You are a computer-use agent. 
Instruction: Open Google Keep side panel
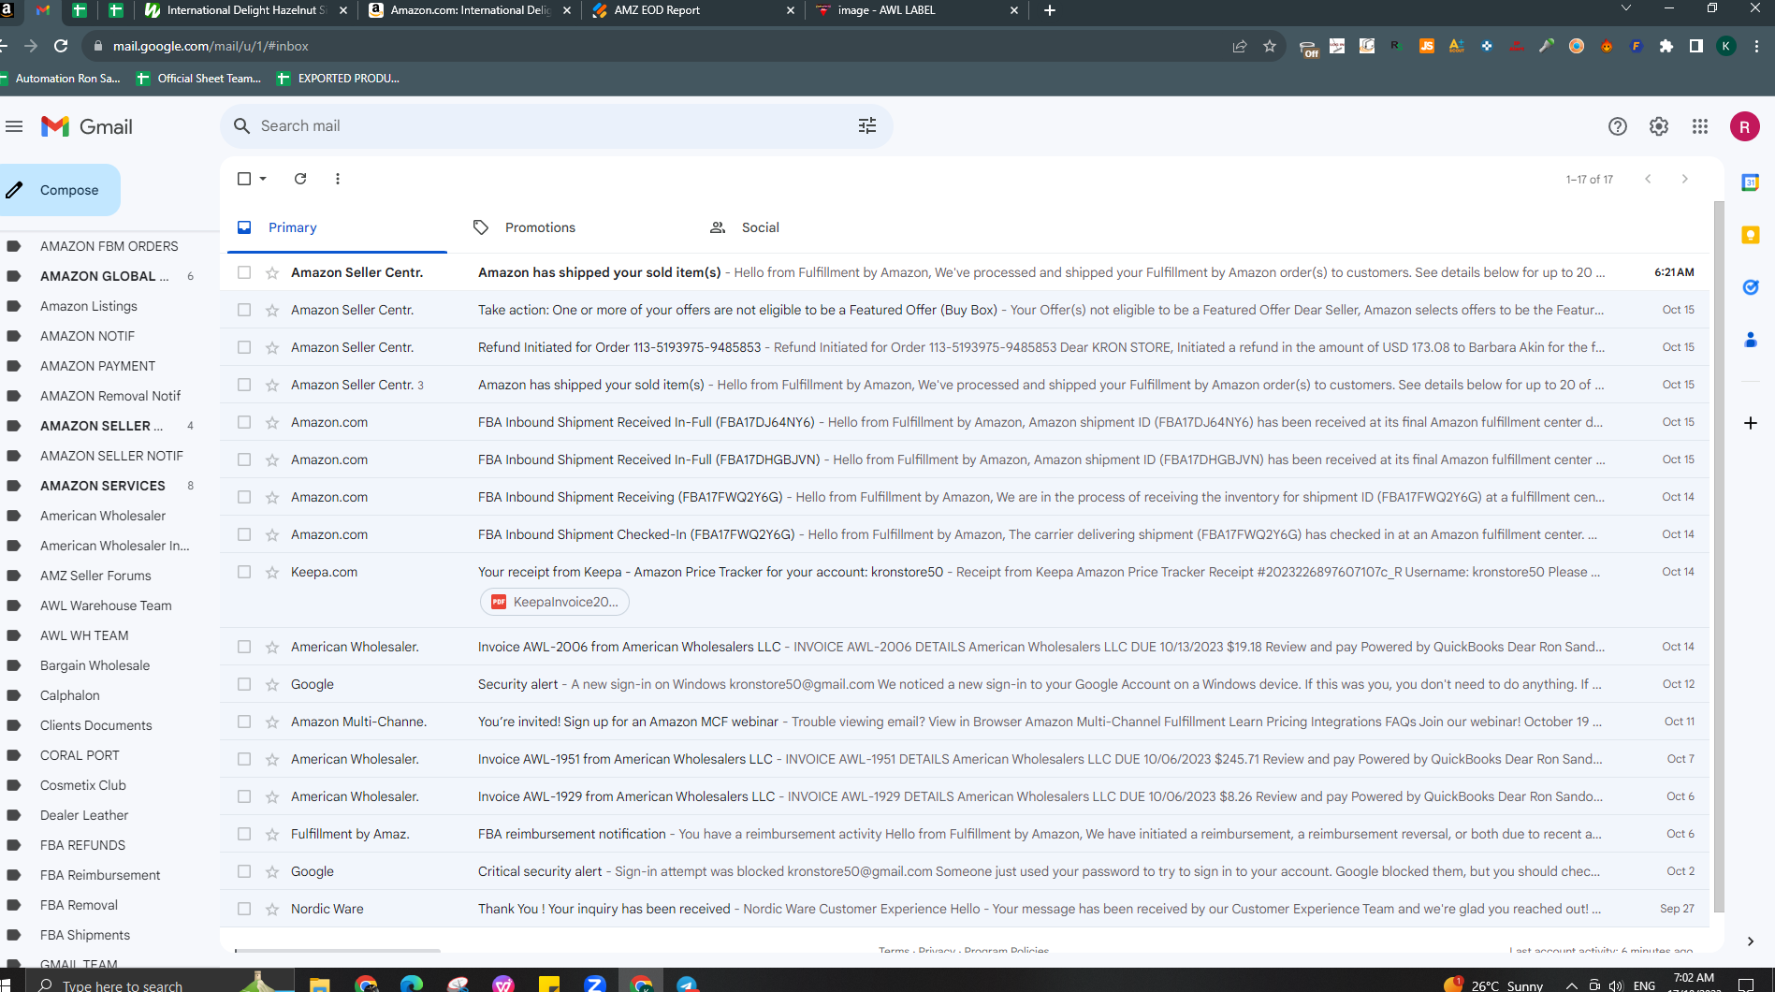1751,235
